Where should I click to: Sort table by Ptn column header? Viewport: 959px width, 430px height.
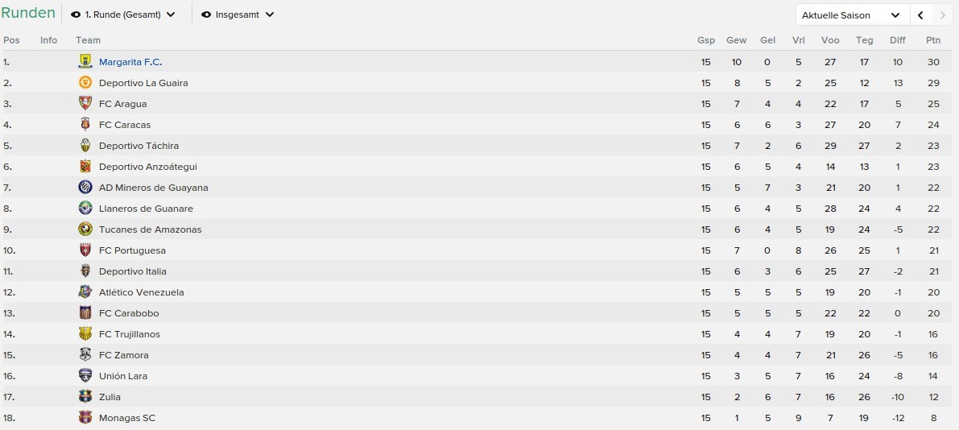click(932, 40)
